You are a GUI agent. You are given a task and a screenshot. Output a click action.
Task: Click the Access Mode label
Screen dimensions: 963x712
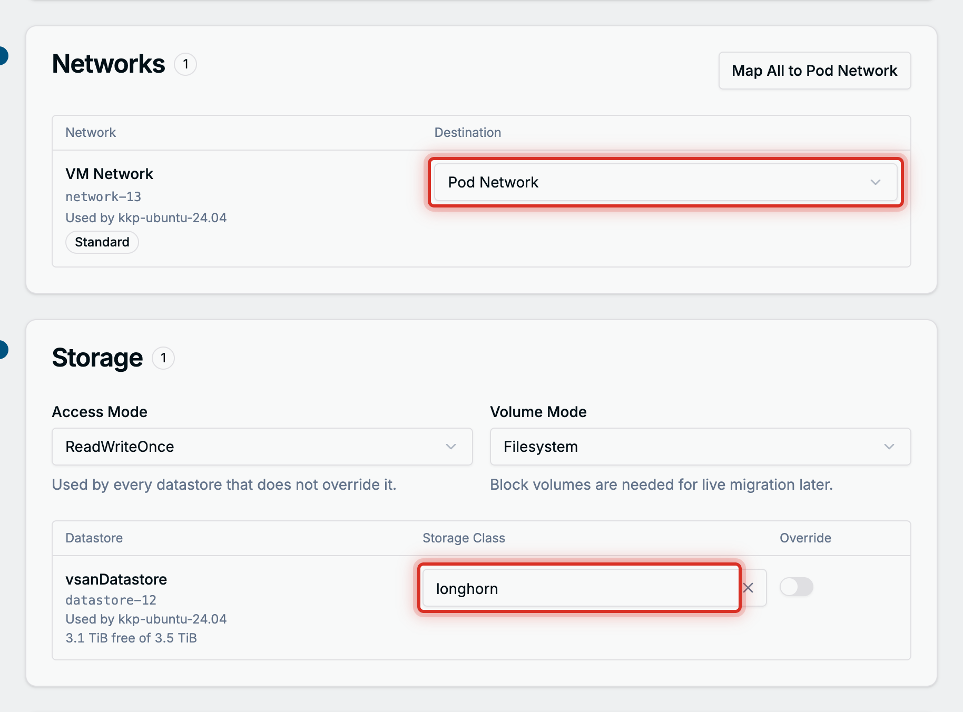(100, 412)
